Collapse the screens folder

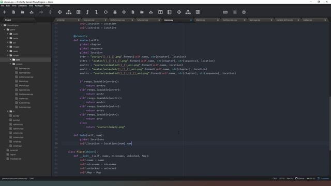[10, 64]
